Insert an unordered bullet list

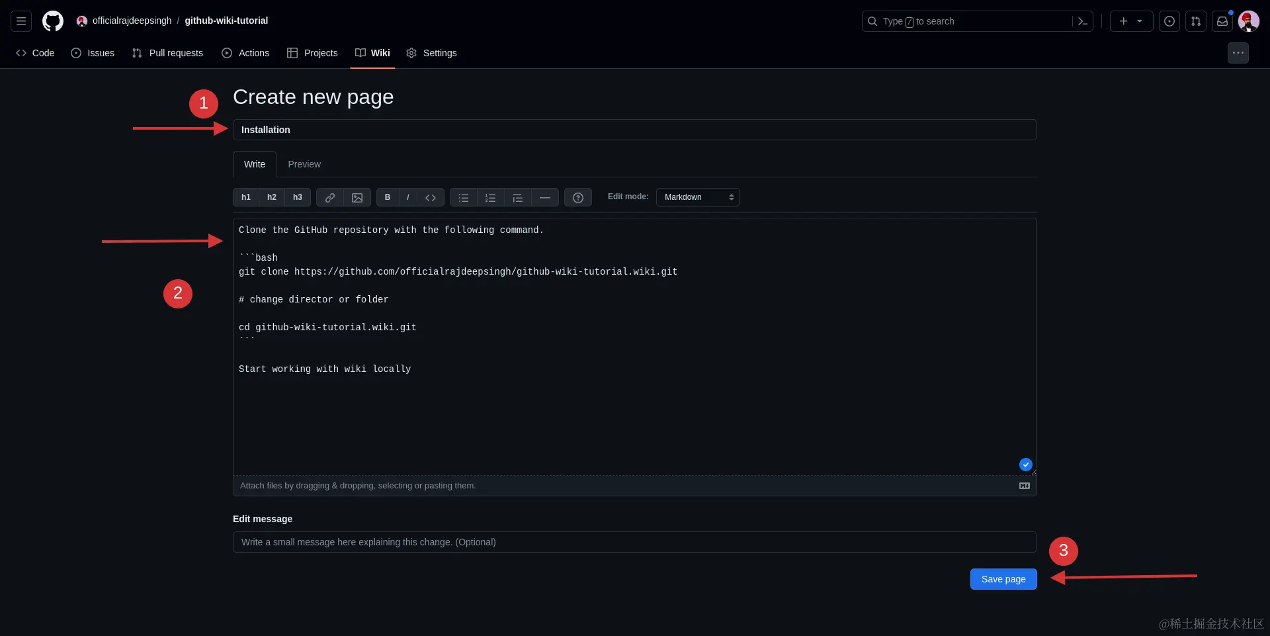pos(464,197)
